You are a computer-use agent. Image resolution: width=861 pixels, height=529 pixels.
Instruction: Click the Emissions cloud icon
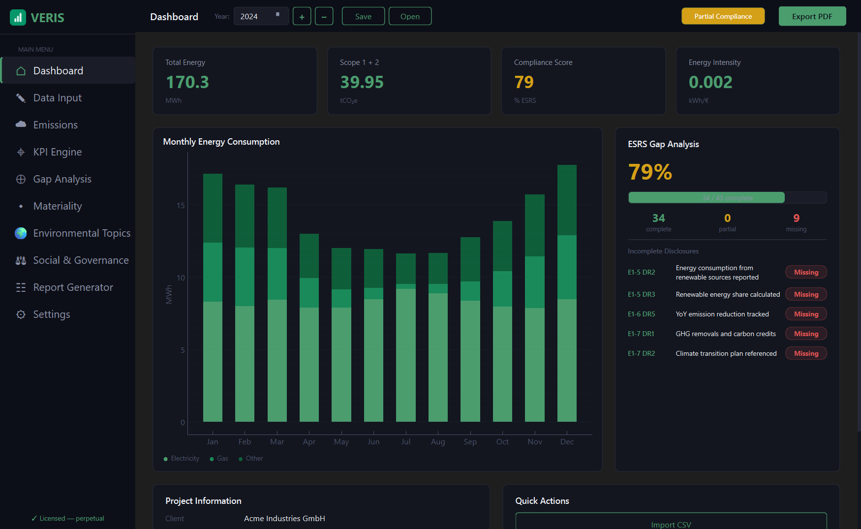pyautogui.click(x=21, y=125)
